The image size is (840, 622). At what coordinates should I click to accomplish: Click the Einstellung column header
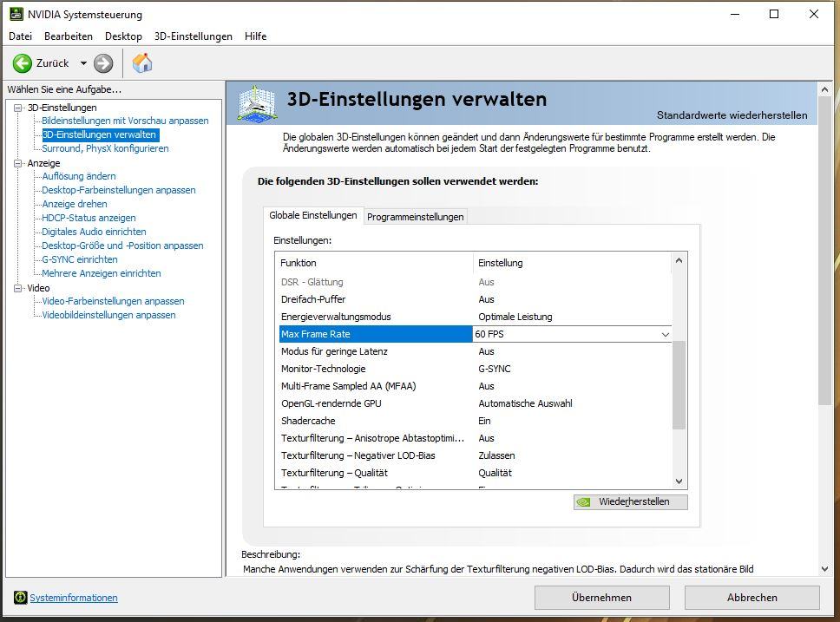572,263
